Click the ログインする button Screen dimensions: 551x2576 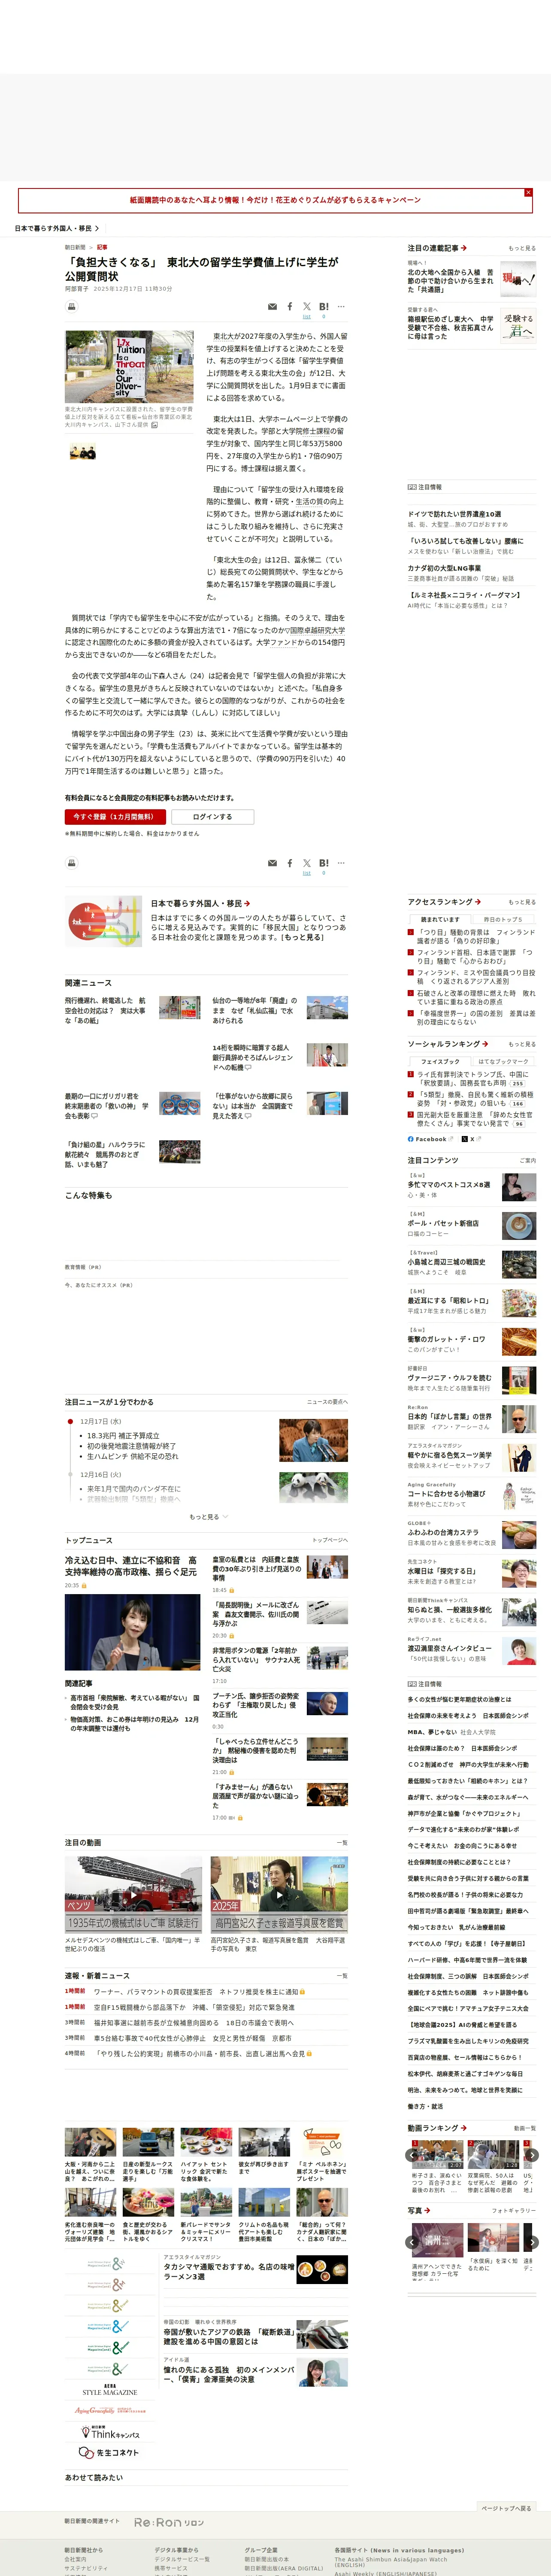pyautogui.click(x=213, y=817)
